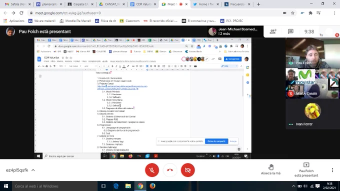Switch to CDR ValunSat Docs tab
340x191 pixels.
[x=143, y=4]
